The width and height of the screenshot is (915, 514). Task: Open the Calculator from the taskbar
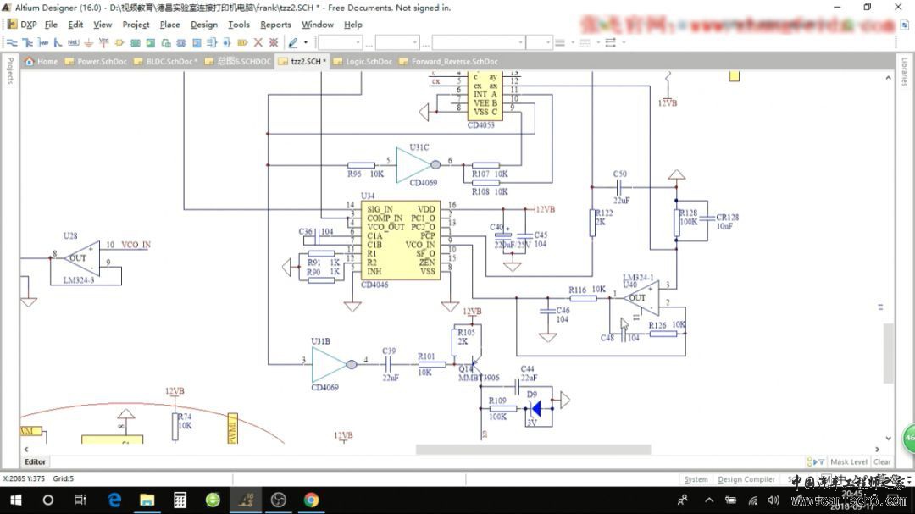point(180,500)
